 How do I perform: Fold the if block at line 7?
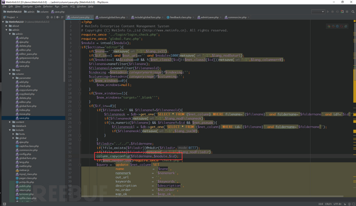click(x=79, y=47)
